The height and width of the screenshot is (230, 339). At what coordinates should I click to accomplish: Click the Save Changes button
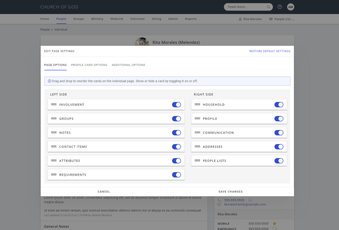pyautogui.click(x=230, y=192)
